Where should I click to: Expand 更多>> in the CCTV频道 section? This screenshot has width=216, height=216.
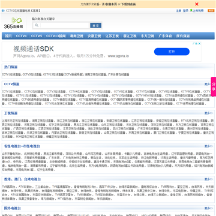208,84
